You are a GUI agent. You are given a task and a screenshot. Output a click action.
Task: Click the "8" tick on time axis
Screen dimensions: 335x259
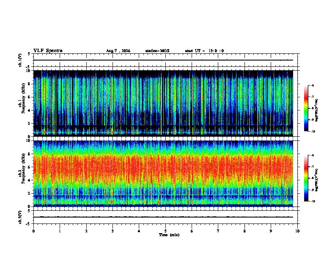[x=244, y=231]
